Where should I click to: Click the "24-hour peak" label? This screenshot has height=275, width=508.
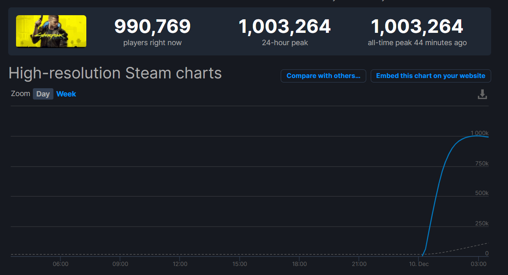click(x=285, y=43)
